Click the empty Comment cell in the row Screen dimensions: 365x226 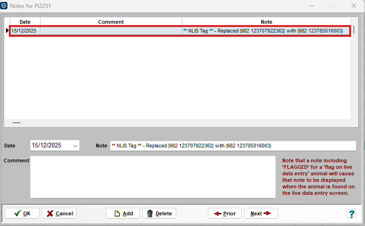(x=111, y=31)
